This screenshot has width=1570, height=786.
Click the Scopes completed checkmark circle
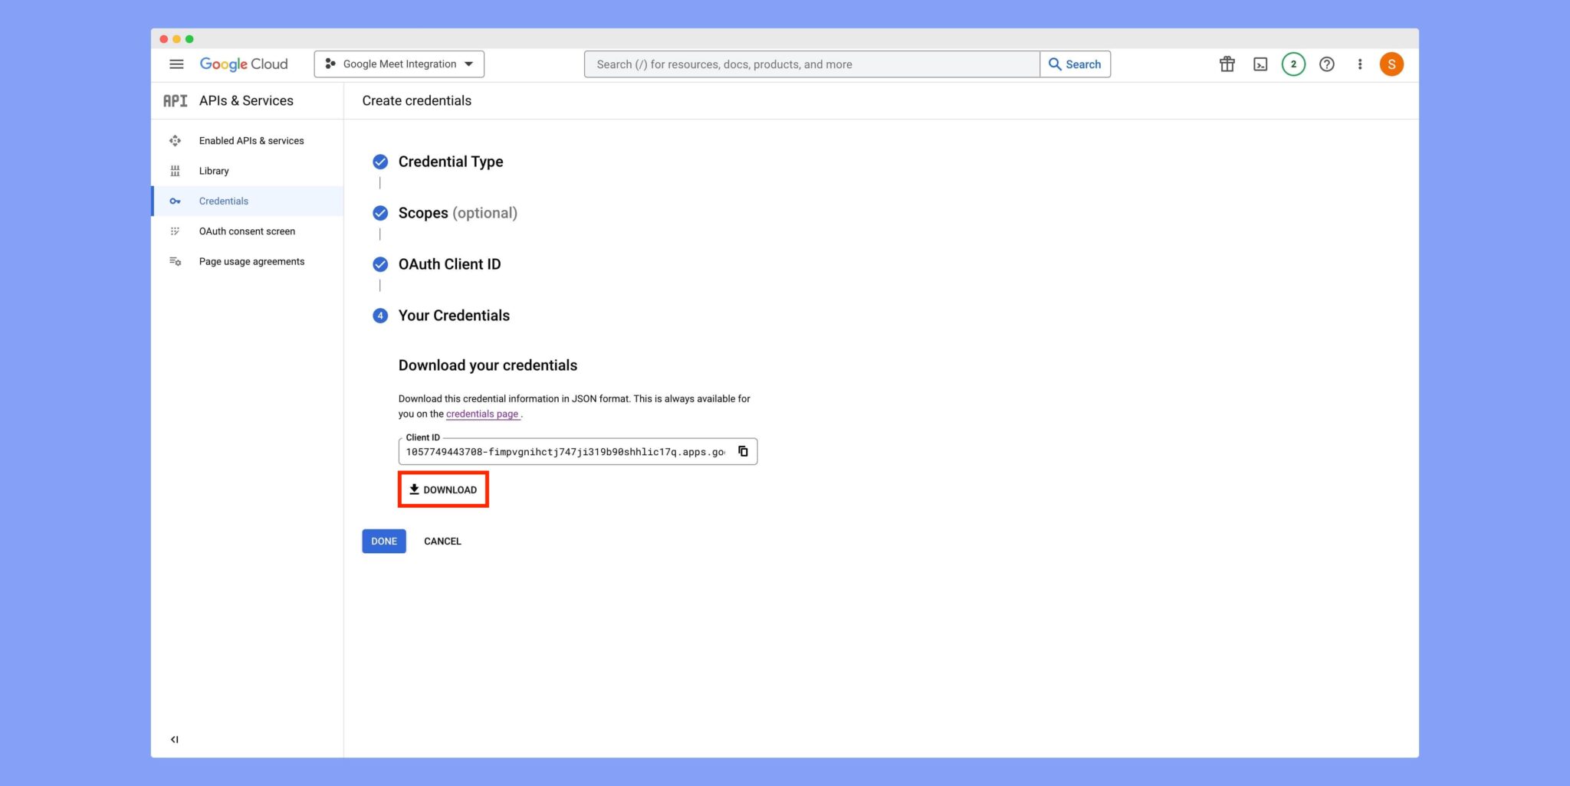point(380,213)
